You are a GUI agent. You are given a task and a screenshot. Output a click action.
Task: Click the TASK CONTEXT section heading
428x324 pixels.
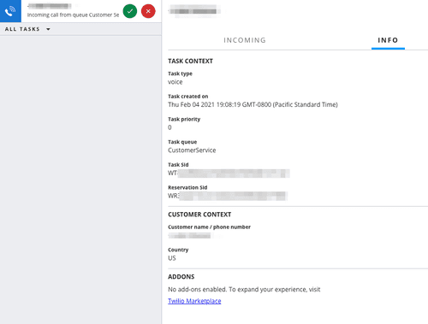pyautogui.click(x=190, y=61)
